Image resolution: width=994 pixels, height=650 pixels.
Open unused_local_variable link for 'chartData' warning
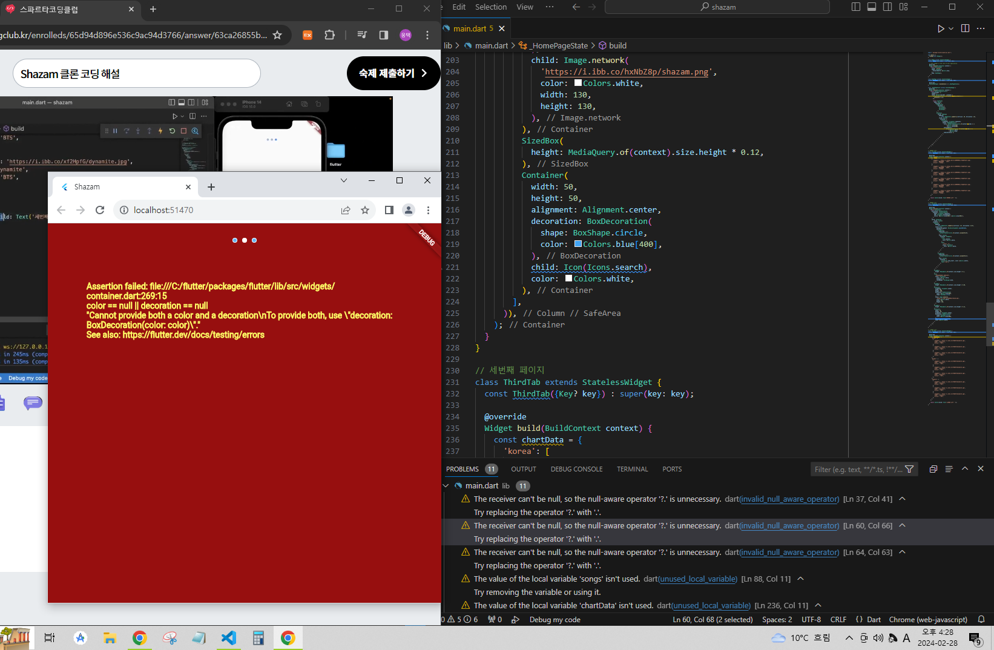[711, 606]
